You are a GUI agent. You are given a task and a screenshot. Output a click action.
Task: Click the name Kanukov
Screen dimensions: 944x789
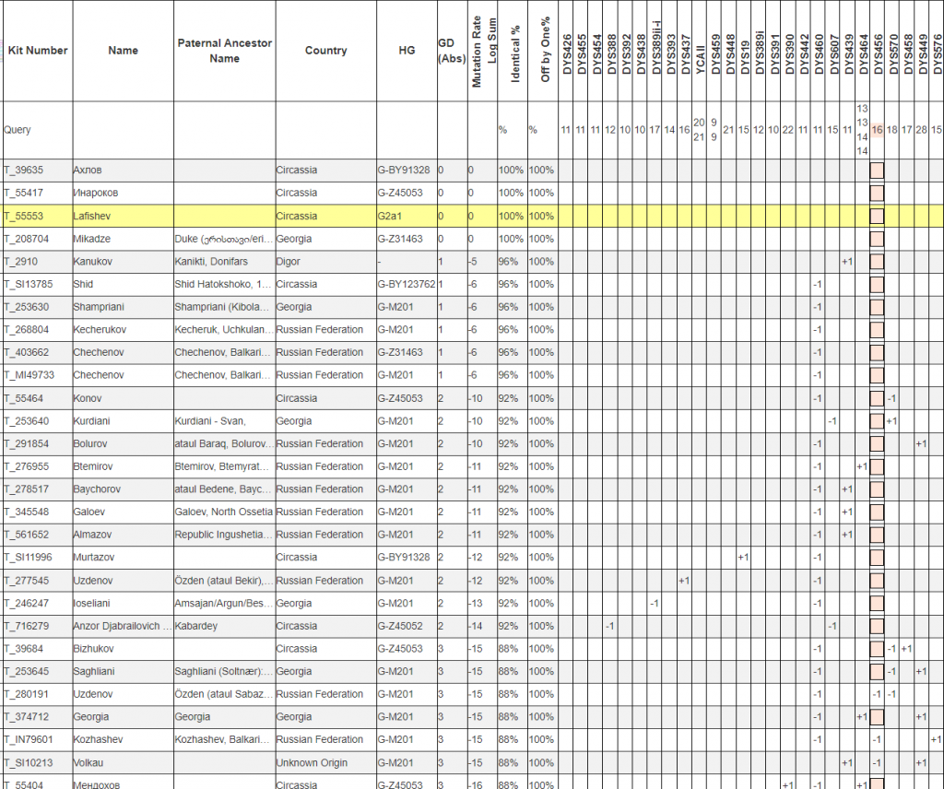pyautogui.click(x=91, y=262)
